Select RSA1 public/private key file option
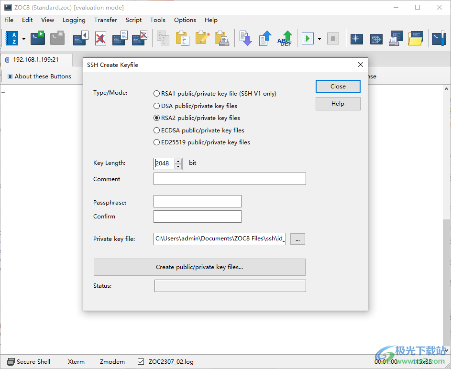Image resolution: width=451 pixels, height=369 pixels. pyautogui.click(x=157, y=94)
